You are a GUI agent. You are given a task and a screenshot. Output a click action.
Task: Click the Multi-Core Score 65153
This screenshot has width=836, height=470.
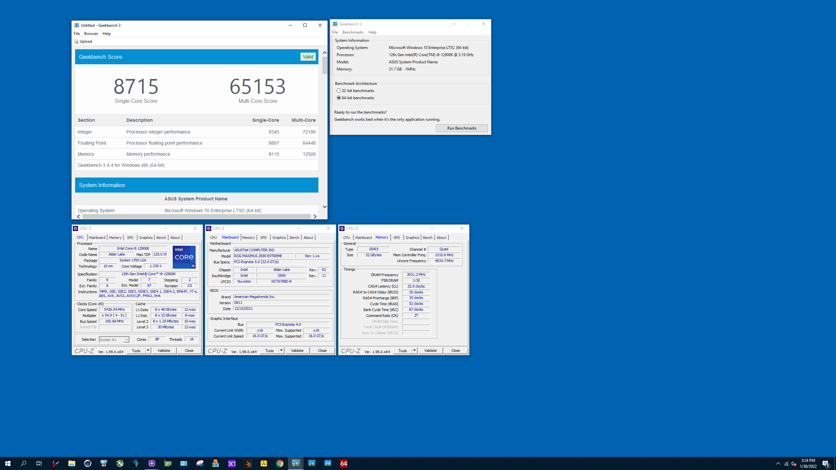(x=258, y=86)
